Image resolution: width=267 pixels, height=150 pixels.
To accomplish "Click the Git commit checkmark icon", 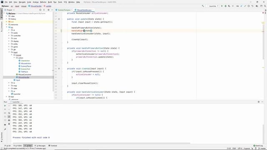I will pyautogui.click(x=245, y=6).
